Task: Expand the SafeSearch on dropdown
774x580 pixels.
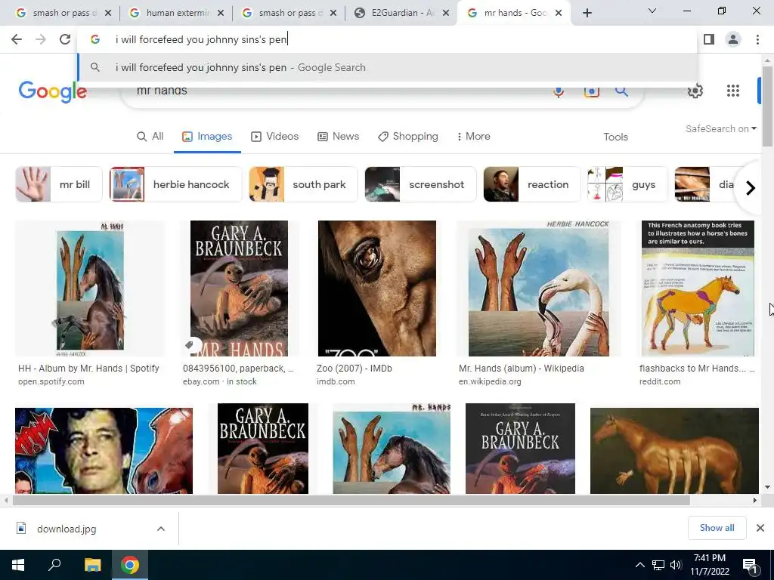Action: 720,128
